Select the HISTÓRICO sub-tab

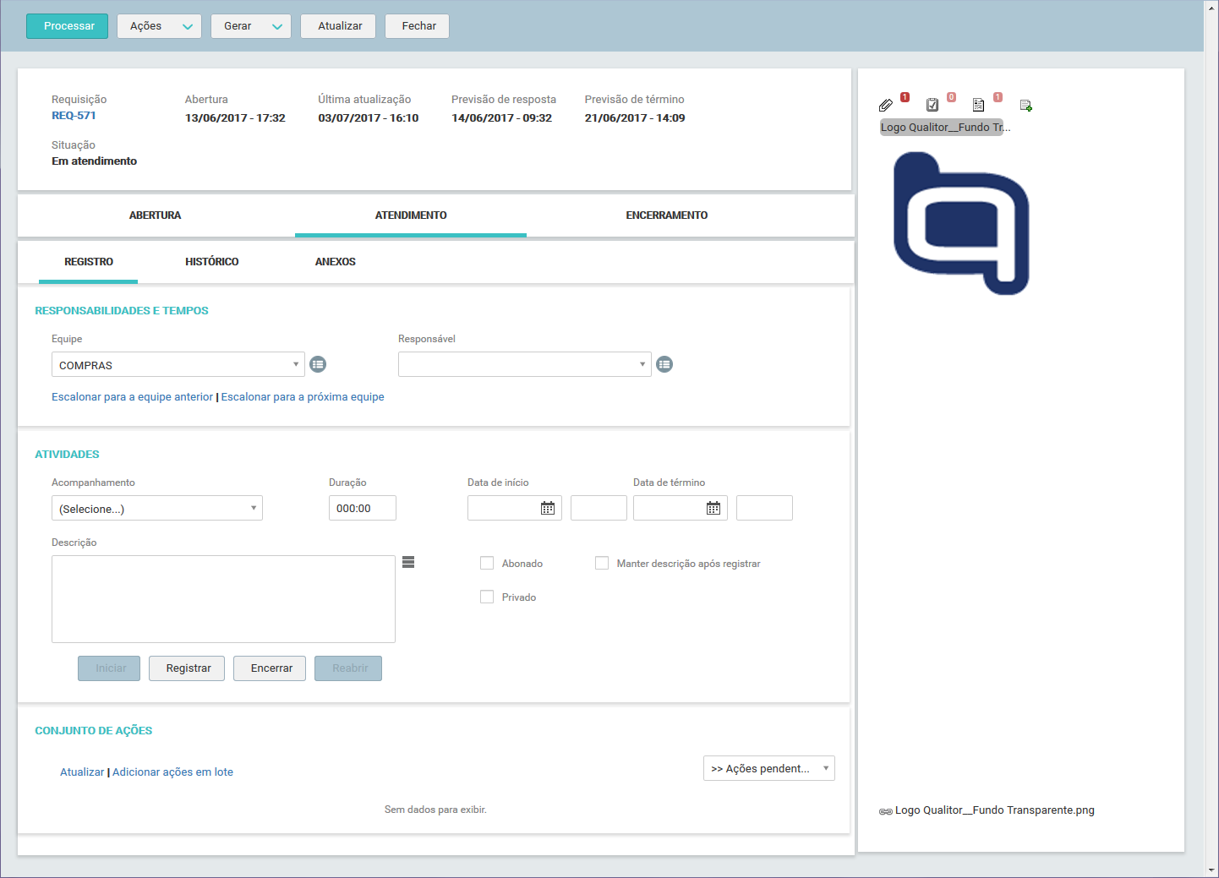(212, 262)
